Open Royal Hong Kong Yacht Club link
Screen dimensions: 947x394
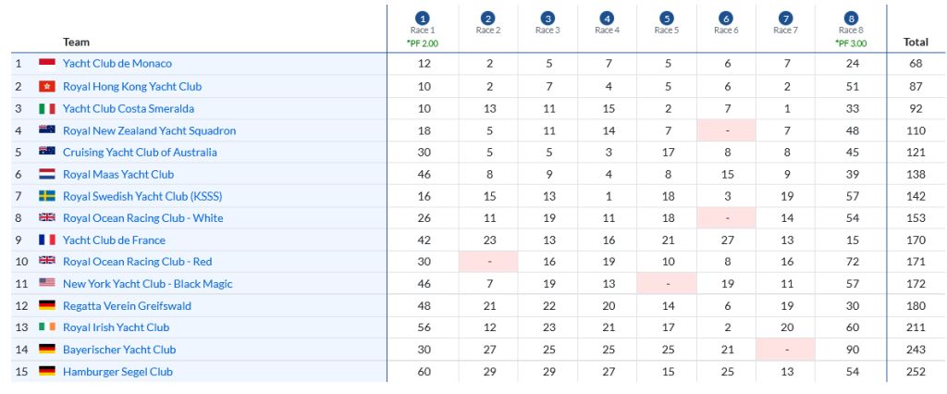click(132, 86)
